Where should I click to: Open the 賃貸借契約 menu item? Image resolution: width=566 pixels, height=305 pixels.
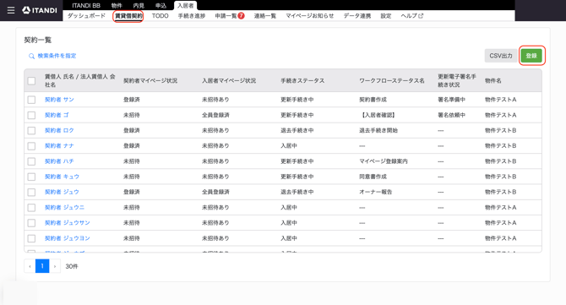(x=128, y=16)
